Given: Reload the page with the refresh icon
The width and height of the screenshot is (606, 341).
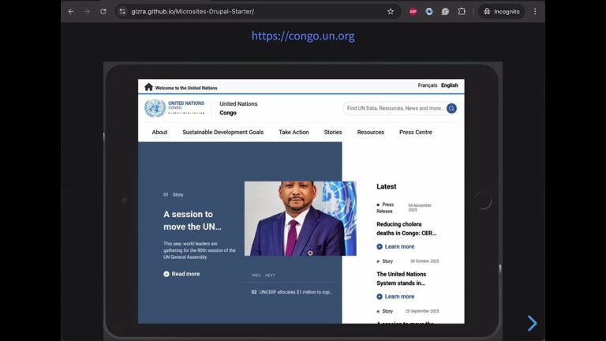Looking at the screenshot, I should pyautogui.click(x=103, y=12).
